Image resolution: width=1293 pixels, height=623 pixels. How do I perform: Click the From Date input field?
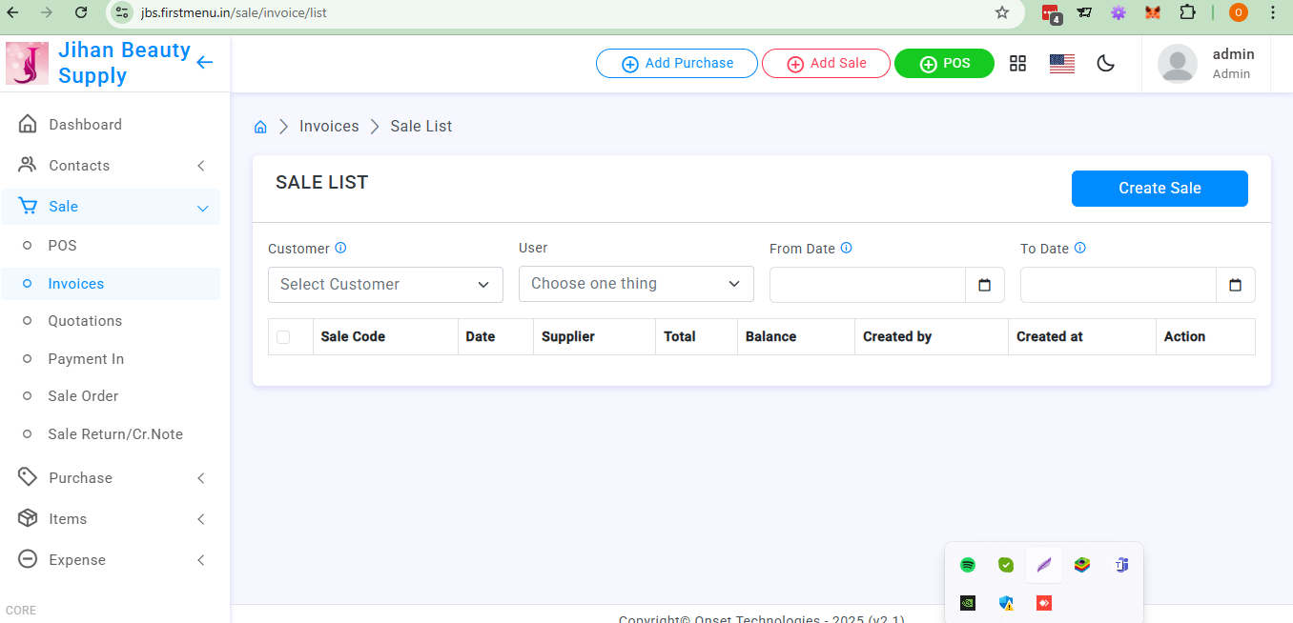click(868, 285)
